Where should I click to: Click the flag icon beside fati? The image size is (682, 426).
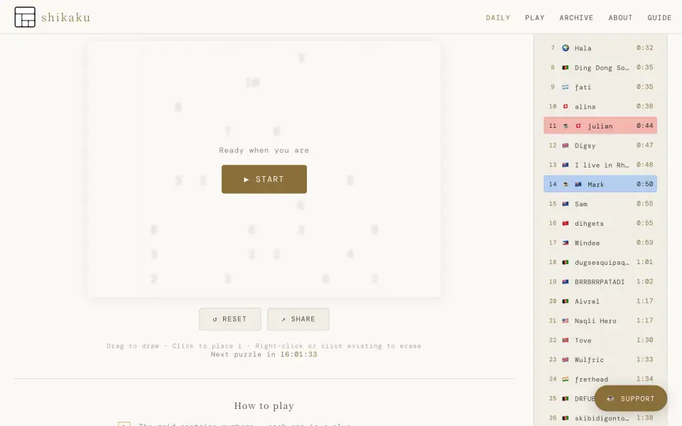tap(565, 87)
